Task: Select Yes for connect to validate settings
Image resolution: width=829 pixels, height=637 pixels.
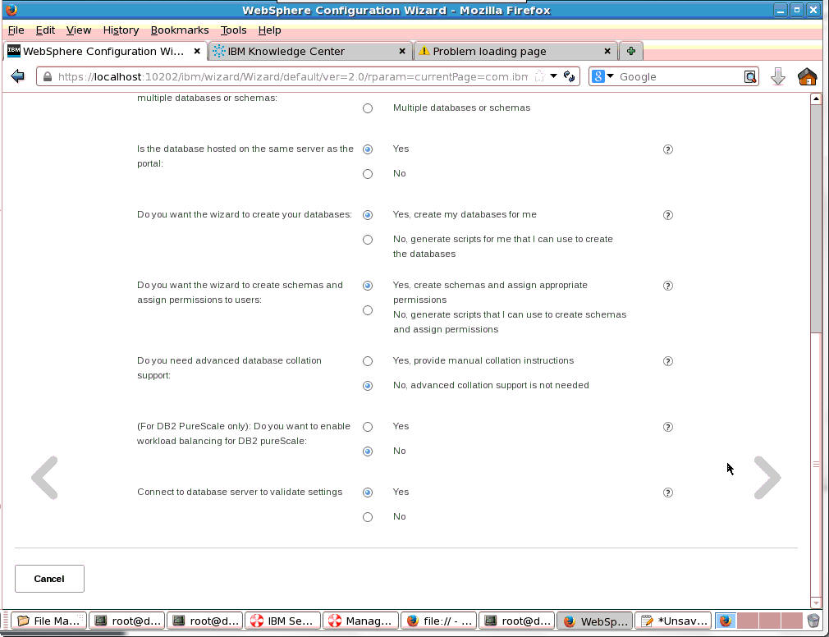Action: [368, 493]
